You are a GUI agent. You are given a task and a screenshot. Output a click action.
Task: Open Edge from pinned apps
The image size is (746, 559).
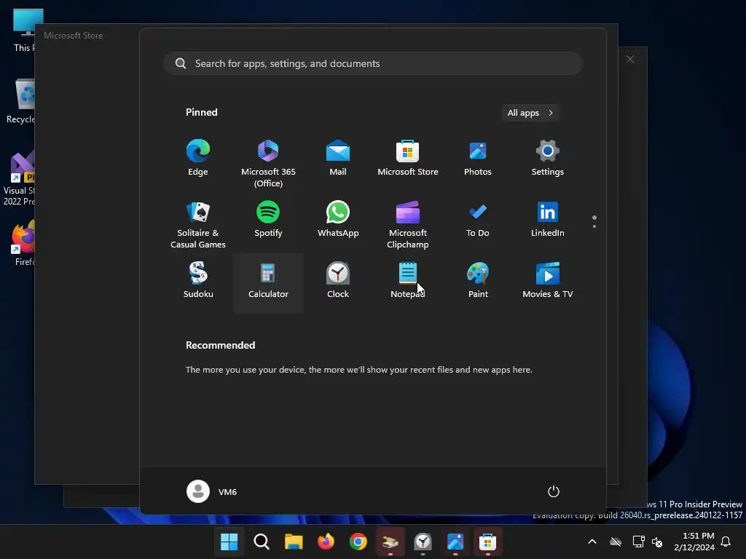198,158
